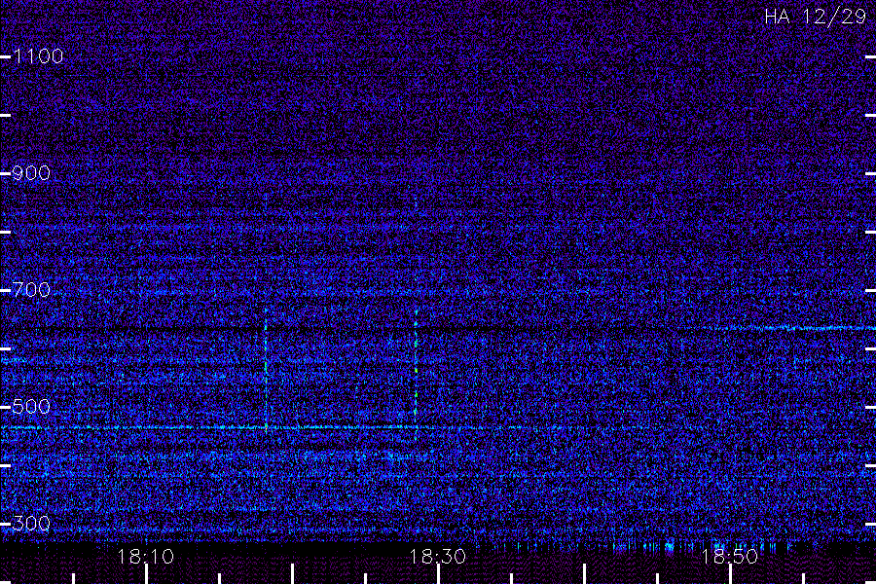The width and height of the screenshot is (876, 584).
Task: Click the 18:30 time axis label
Action: click(437, 557)
